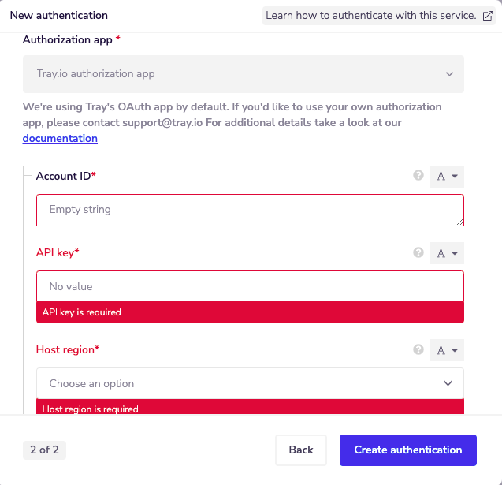Open the documentation link

point(60,139)
